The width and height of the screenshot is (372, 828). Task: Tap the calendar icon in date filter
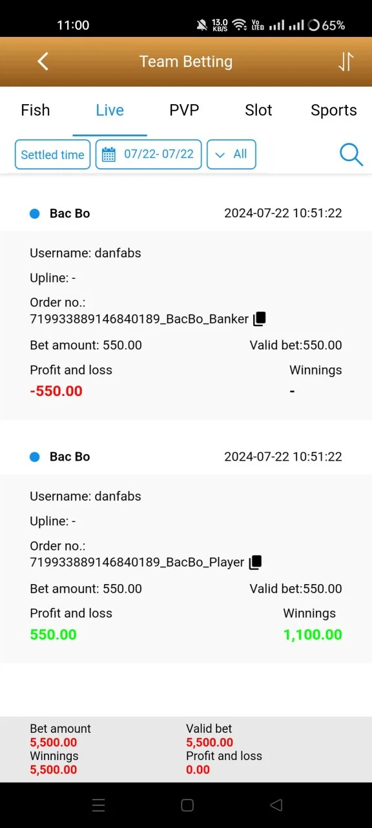(109, 154)
